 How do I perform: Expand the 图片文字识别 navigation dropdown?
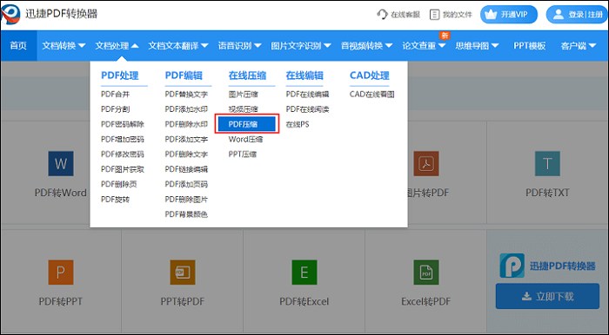tap(301, 46)
